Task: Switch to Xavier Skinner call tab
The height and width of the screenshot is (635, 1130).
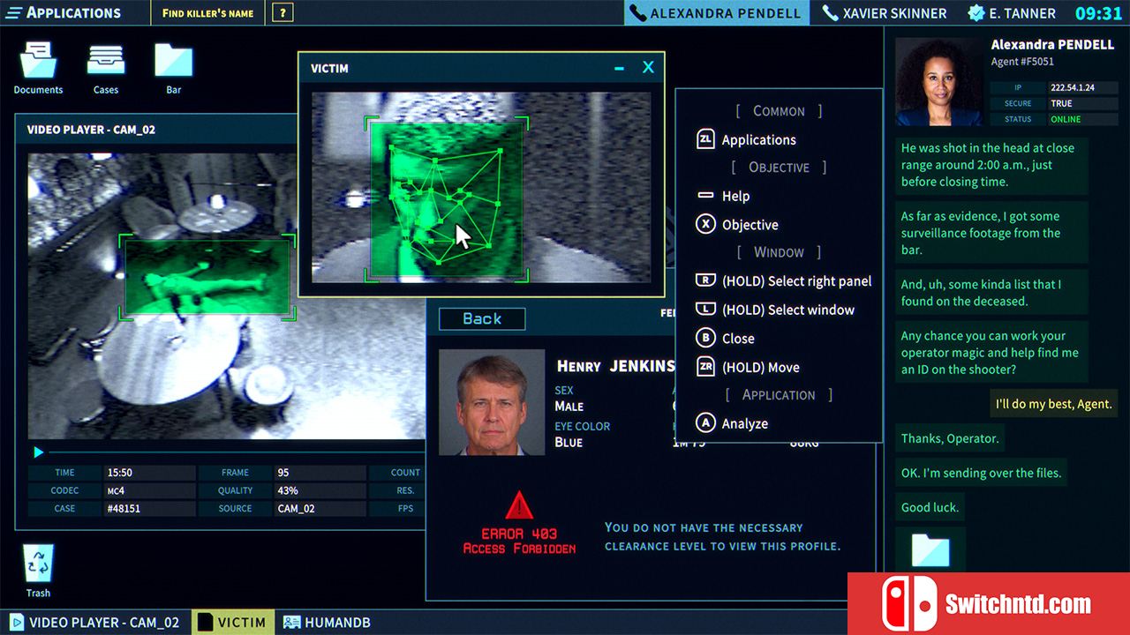Action: tap(884, 13)
